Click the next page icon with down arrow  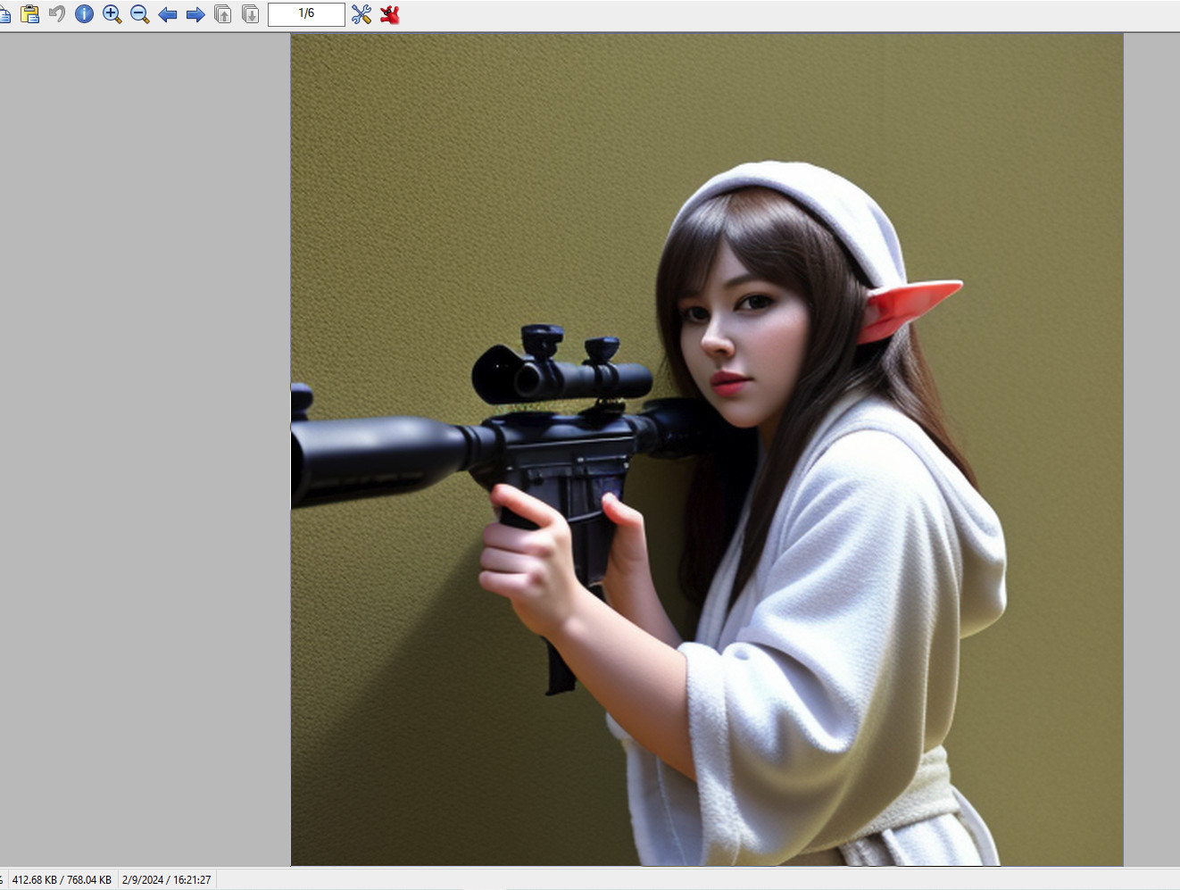tap(251, 14)
